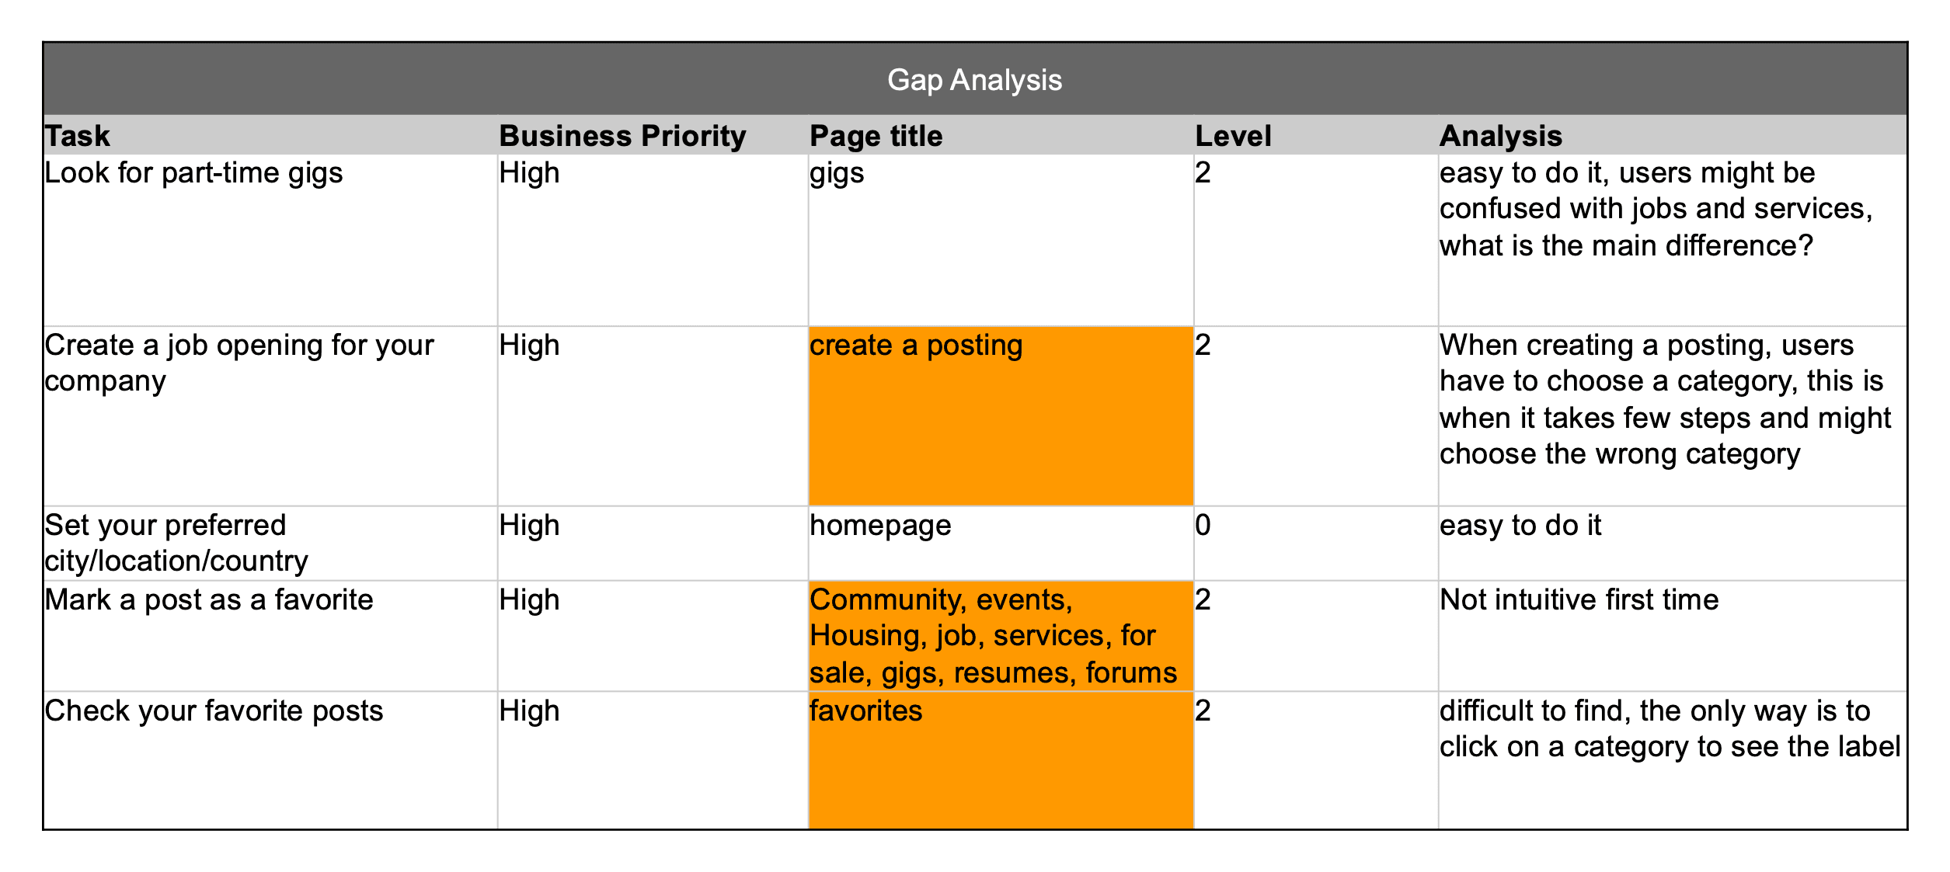Select the orange "favorites" page title cell
This screenshot has width=1950, height=872.
coord(999,759)
